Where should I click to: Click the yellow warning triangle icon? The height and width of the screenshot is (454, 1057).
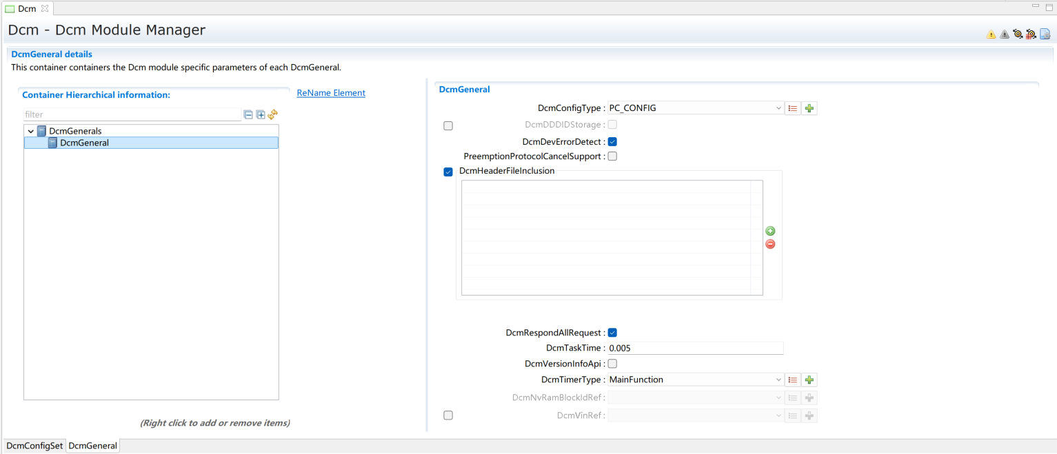pyautogui.click(x=991, y=34)
